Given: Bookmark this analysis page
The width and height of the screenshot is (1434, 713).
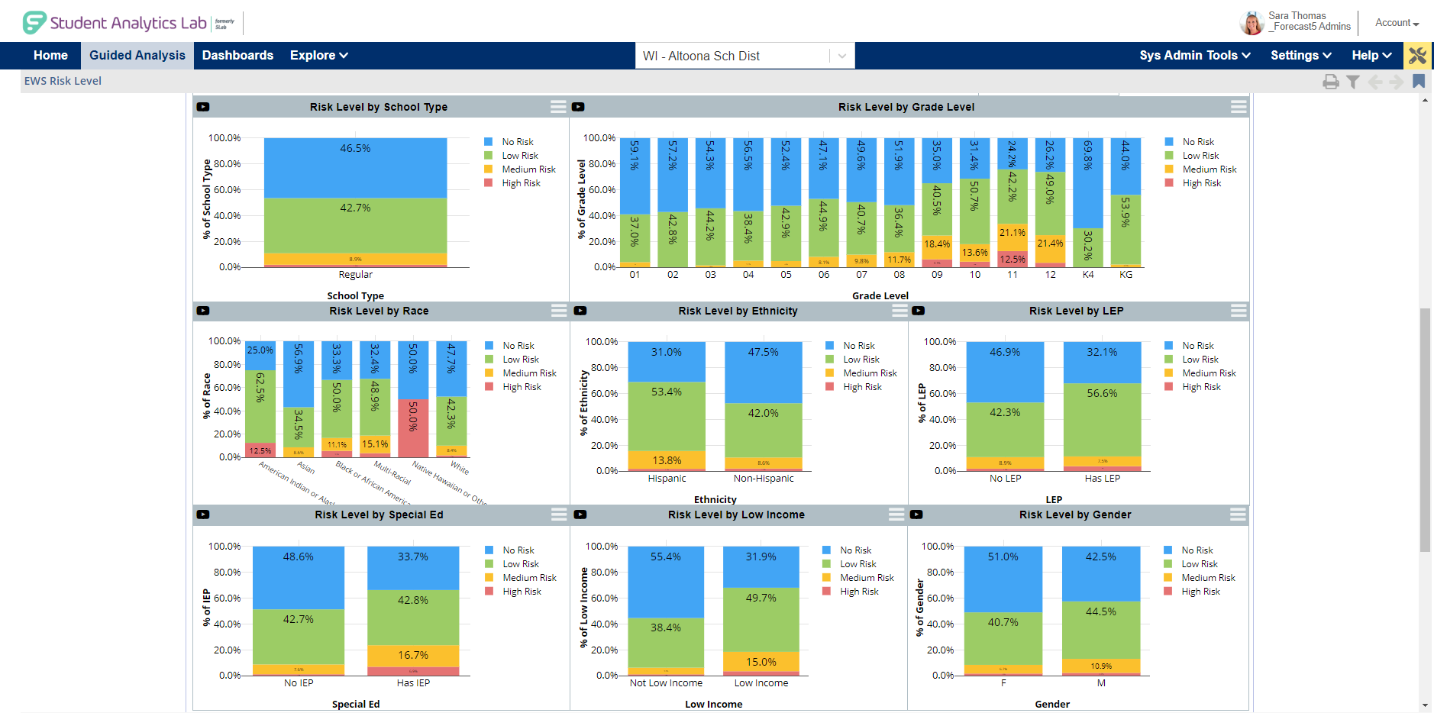Looking at the screenshot, I should coord(1419,81).
